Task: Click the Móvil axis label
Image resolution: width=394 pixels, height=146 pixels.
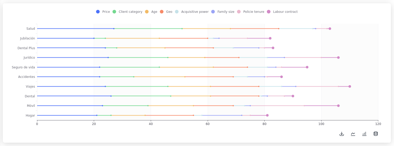Action: (x=31, y=106)
